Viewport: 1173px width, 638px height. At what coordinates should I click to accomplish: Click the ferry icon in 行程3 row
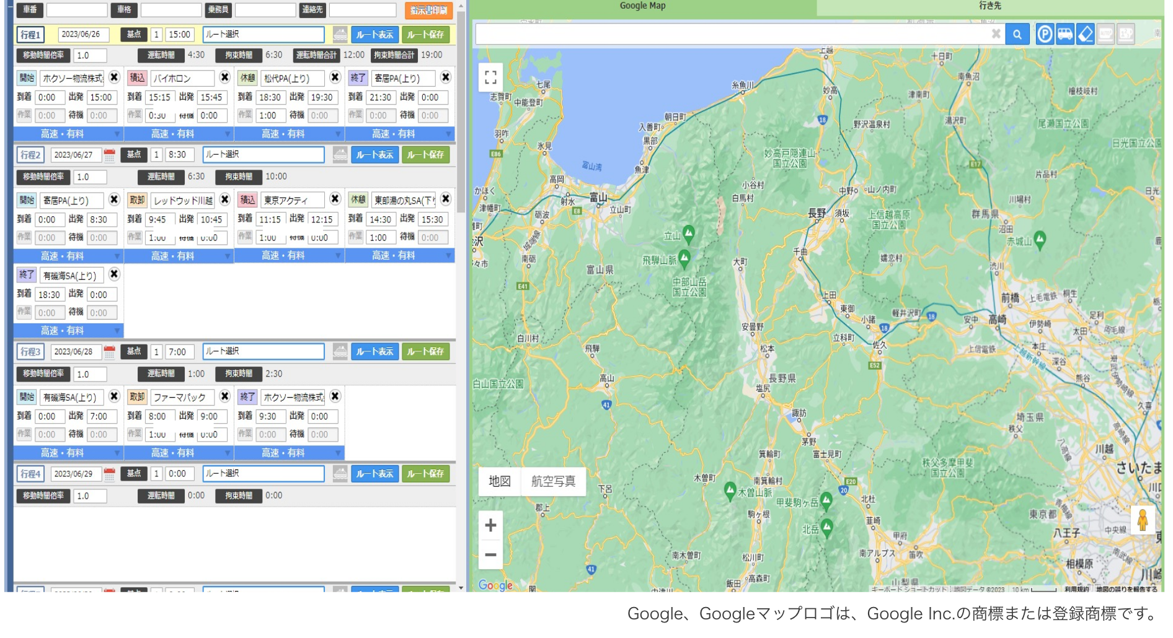[x=340, y=351]
